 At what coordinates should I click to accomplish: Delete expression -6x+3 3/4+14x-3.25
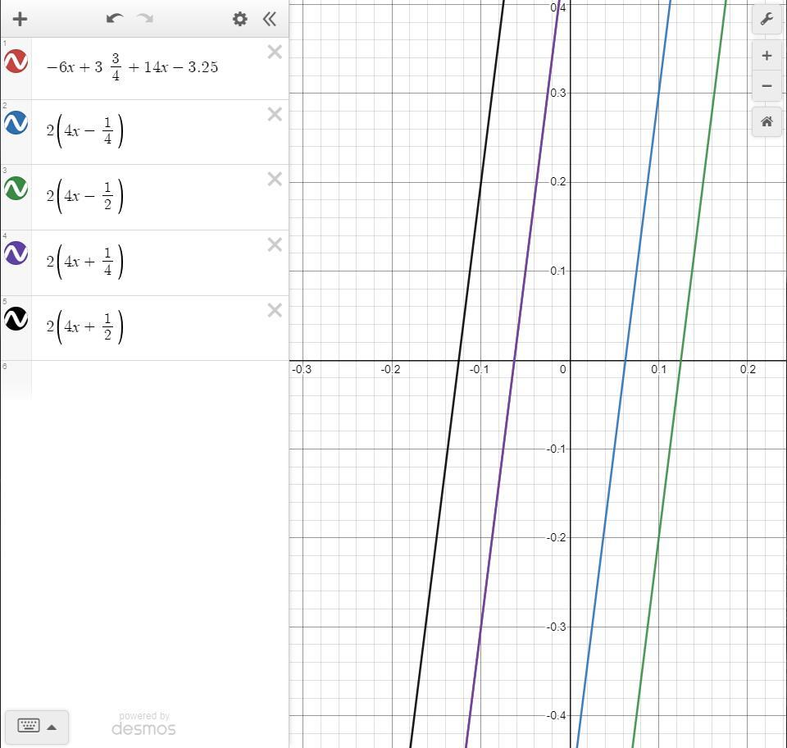(x=275, y=52)
